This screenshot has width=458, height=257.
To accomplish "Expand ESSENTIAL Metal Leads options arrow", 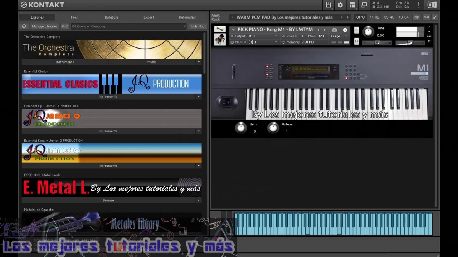I will click(199, 201).
